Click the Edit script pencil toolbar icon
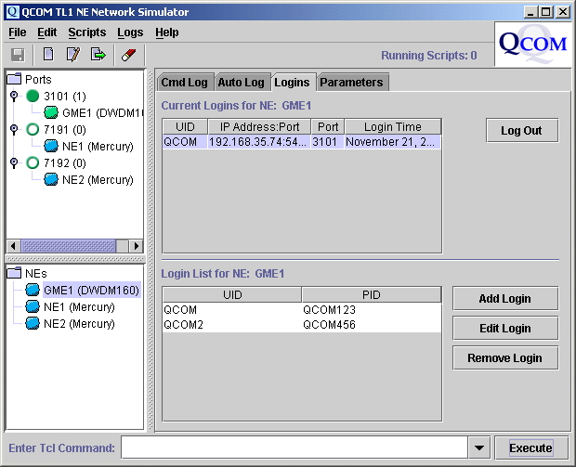 coord(73,55)
